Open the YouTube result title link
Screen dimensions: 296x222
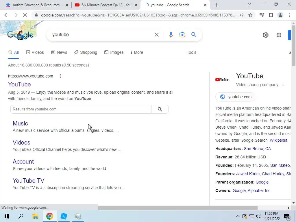pyautogui.click(x=19, y=84)
